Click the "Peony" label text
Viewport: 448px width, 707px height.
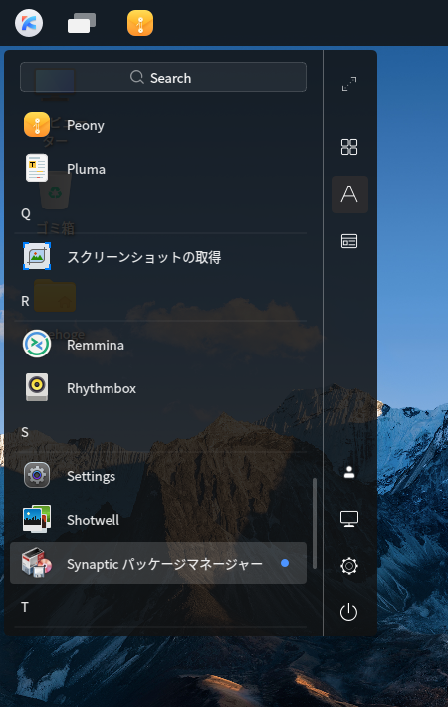pyautogui.click(x=86, y=125)
